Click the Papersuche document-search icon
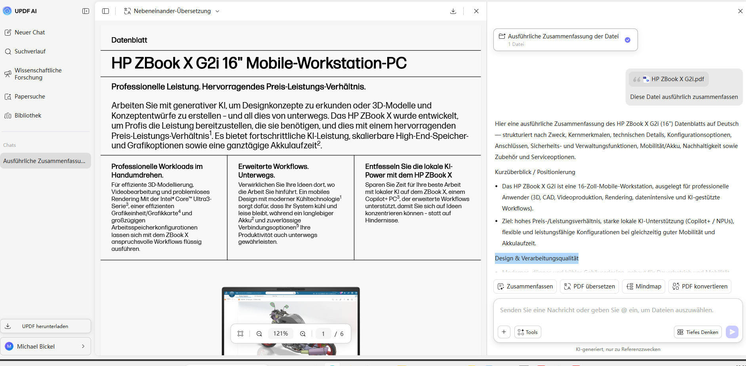Image resolution: width=746 pixels, height=366 pixels. (8, 97)
